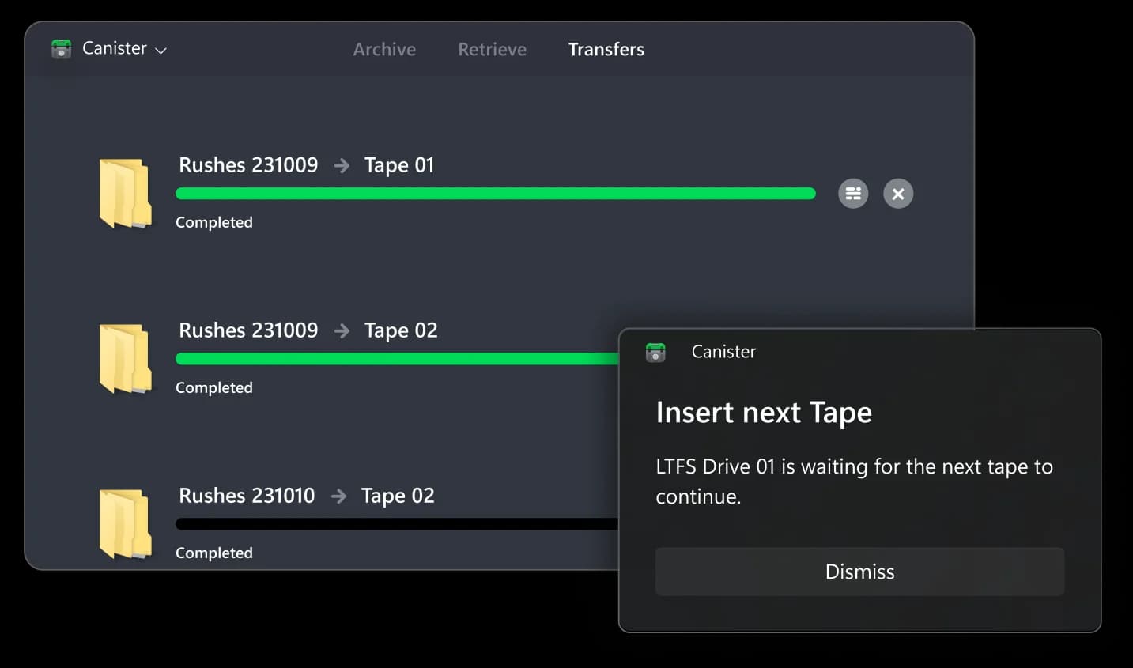
Task: Show details for Rushes 231009 to Tape 01 transfer
Action: click(853, 194)
